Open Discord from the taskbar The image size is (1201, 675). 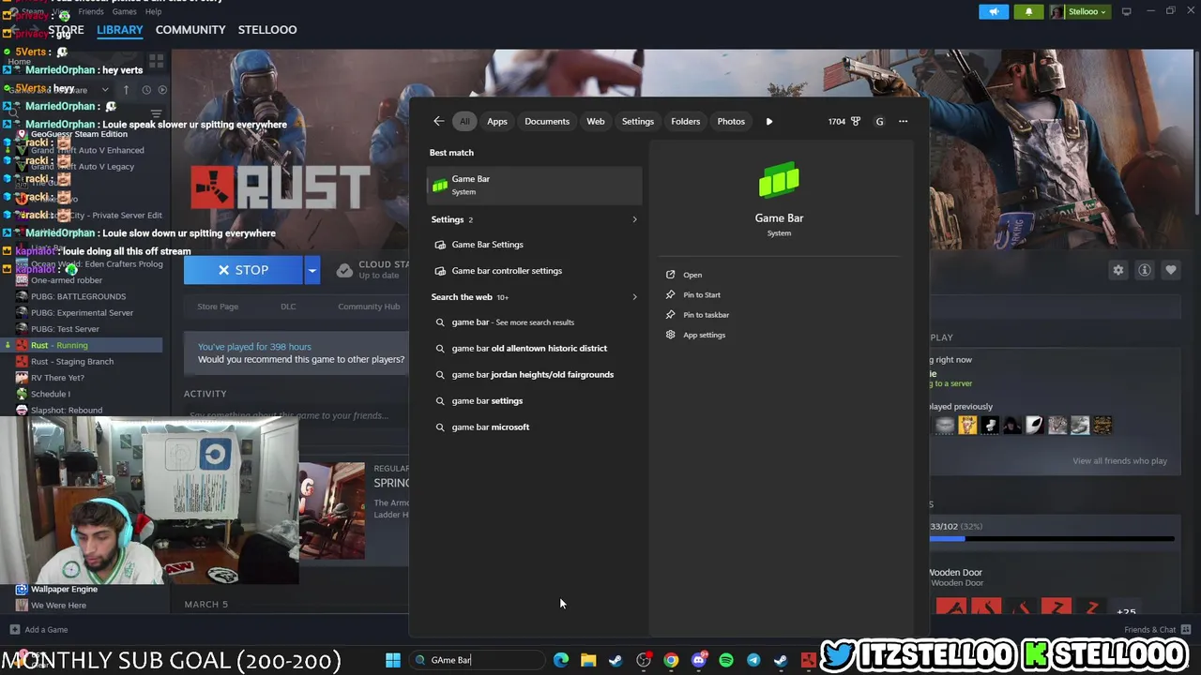[x=698, y=660]
